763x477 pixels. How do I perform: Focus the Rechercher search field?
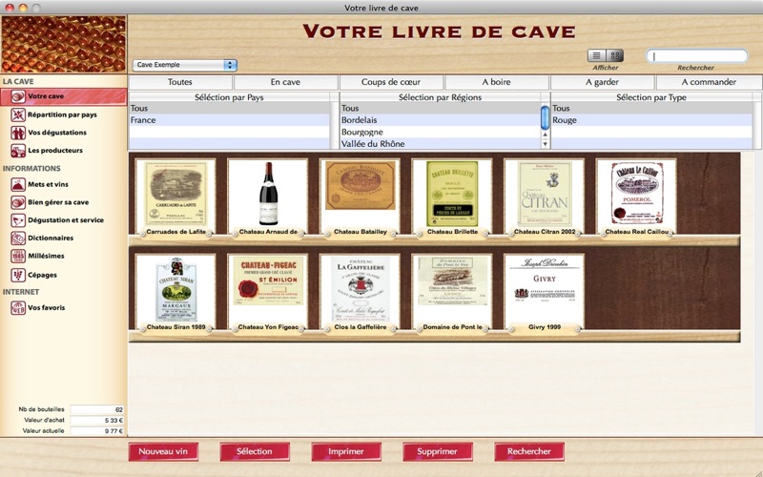coord(696,56)
